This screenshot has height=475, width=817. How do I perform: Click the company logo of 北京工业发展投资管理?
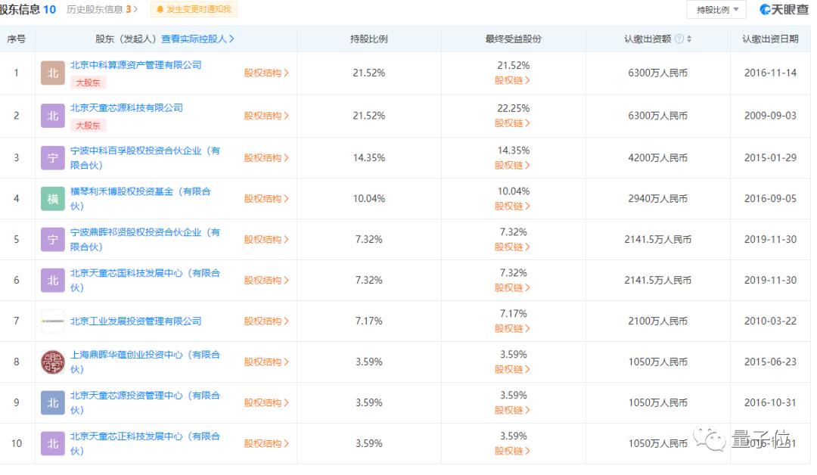click(52, 321)
